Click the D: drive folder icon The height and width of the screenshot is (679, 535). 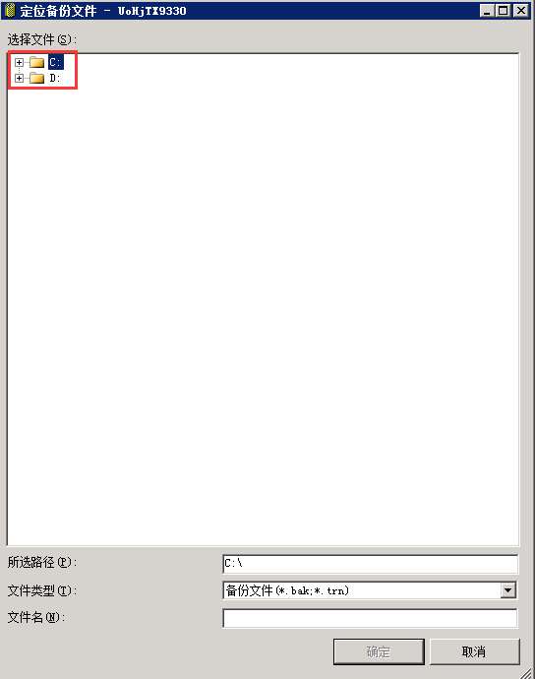coord(36,79)
